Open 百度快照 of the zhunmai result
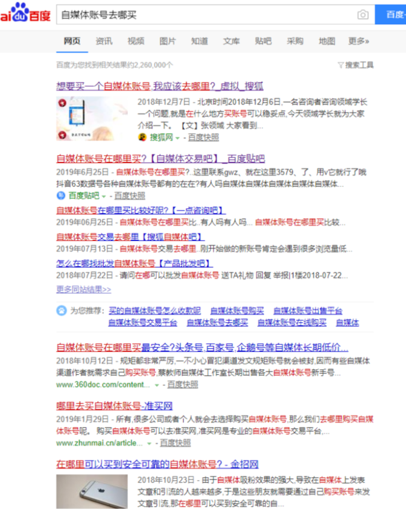 coord(175,443)
